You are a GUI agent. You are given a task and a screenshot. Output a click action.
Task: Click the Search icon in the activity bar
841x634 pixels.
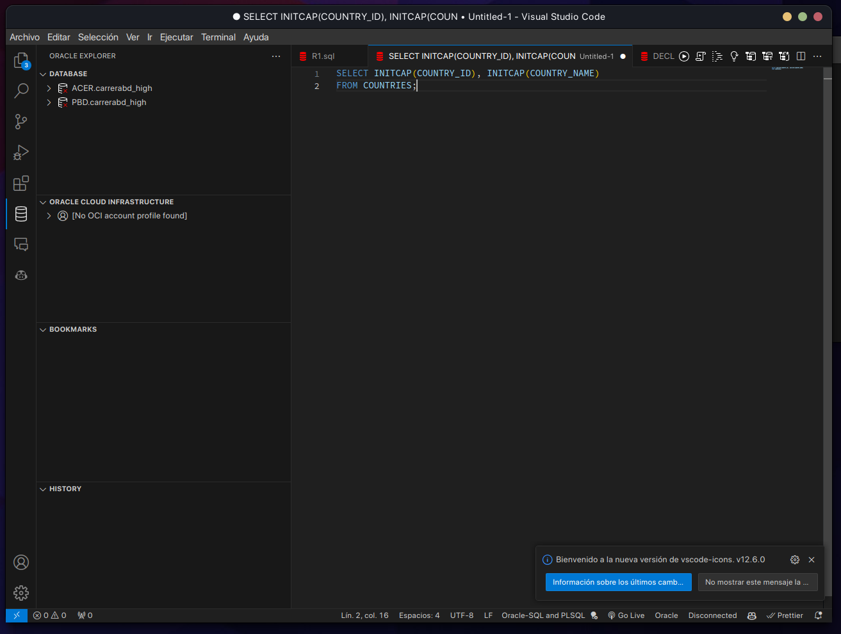20,91
